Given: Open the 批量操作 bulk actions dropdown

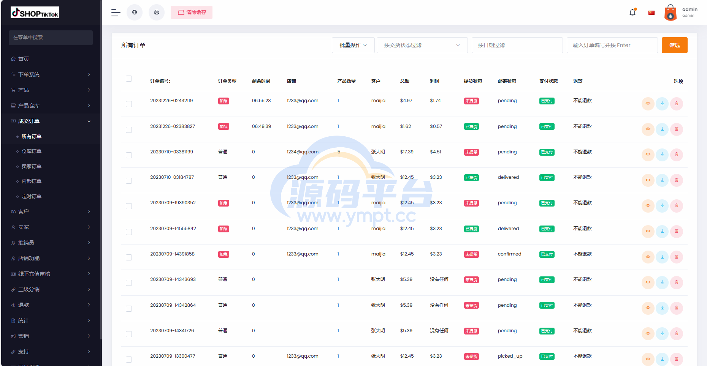Looking at the screenshot, I should pyautogui.click(x=353, y=45).
